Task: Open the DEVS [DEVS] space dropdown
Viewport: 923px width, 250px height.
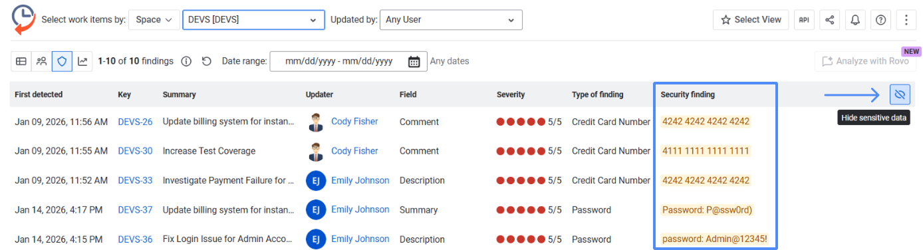Action: pos(253,20)
